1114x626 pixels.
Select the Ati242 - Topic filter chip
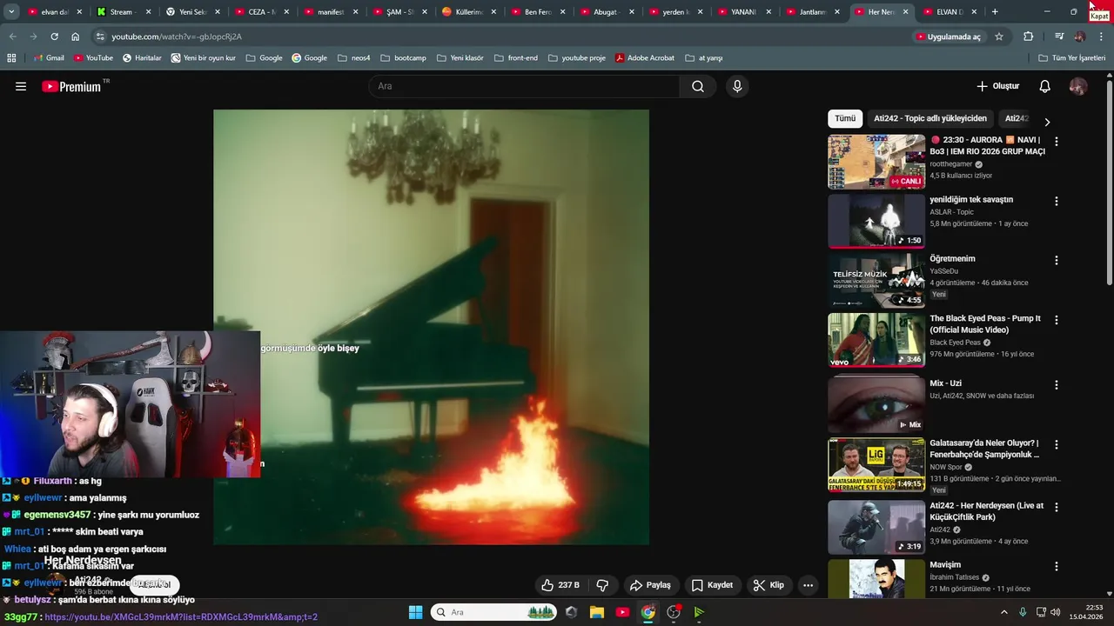pos(930,118)
